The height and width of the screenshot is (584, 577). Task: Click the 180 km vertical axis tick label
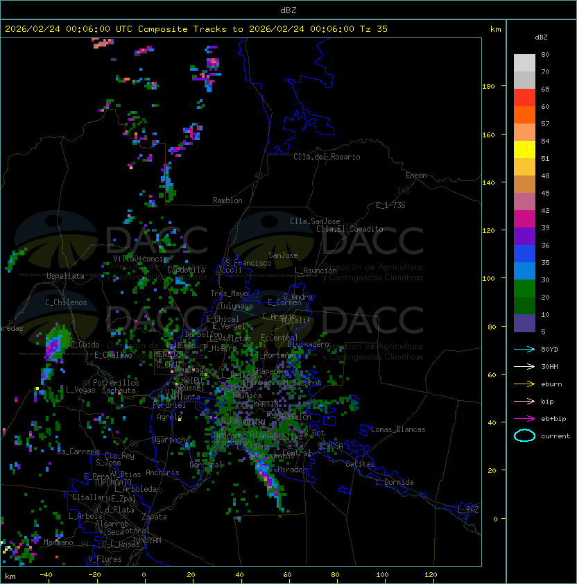488,87
